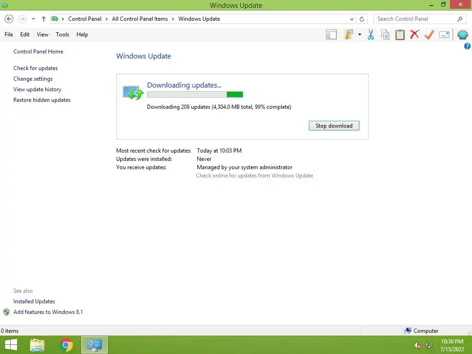Click the rename toolbar icon
472x354 pixels.
pos(444,35)
